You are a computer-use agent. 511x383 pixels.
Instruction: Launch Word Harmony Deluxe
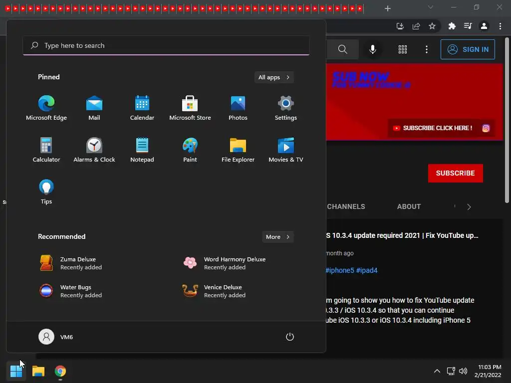(225, 263)
